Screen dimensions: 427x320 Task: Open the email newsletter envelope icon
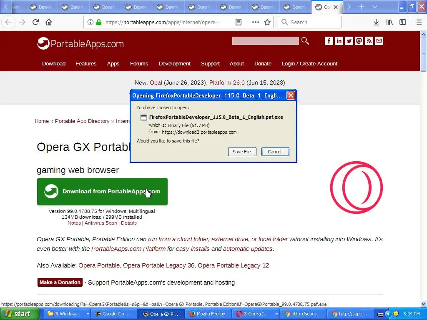tap(379, 41)
